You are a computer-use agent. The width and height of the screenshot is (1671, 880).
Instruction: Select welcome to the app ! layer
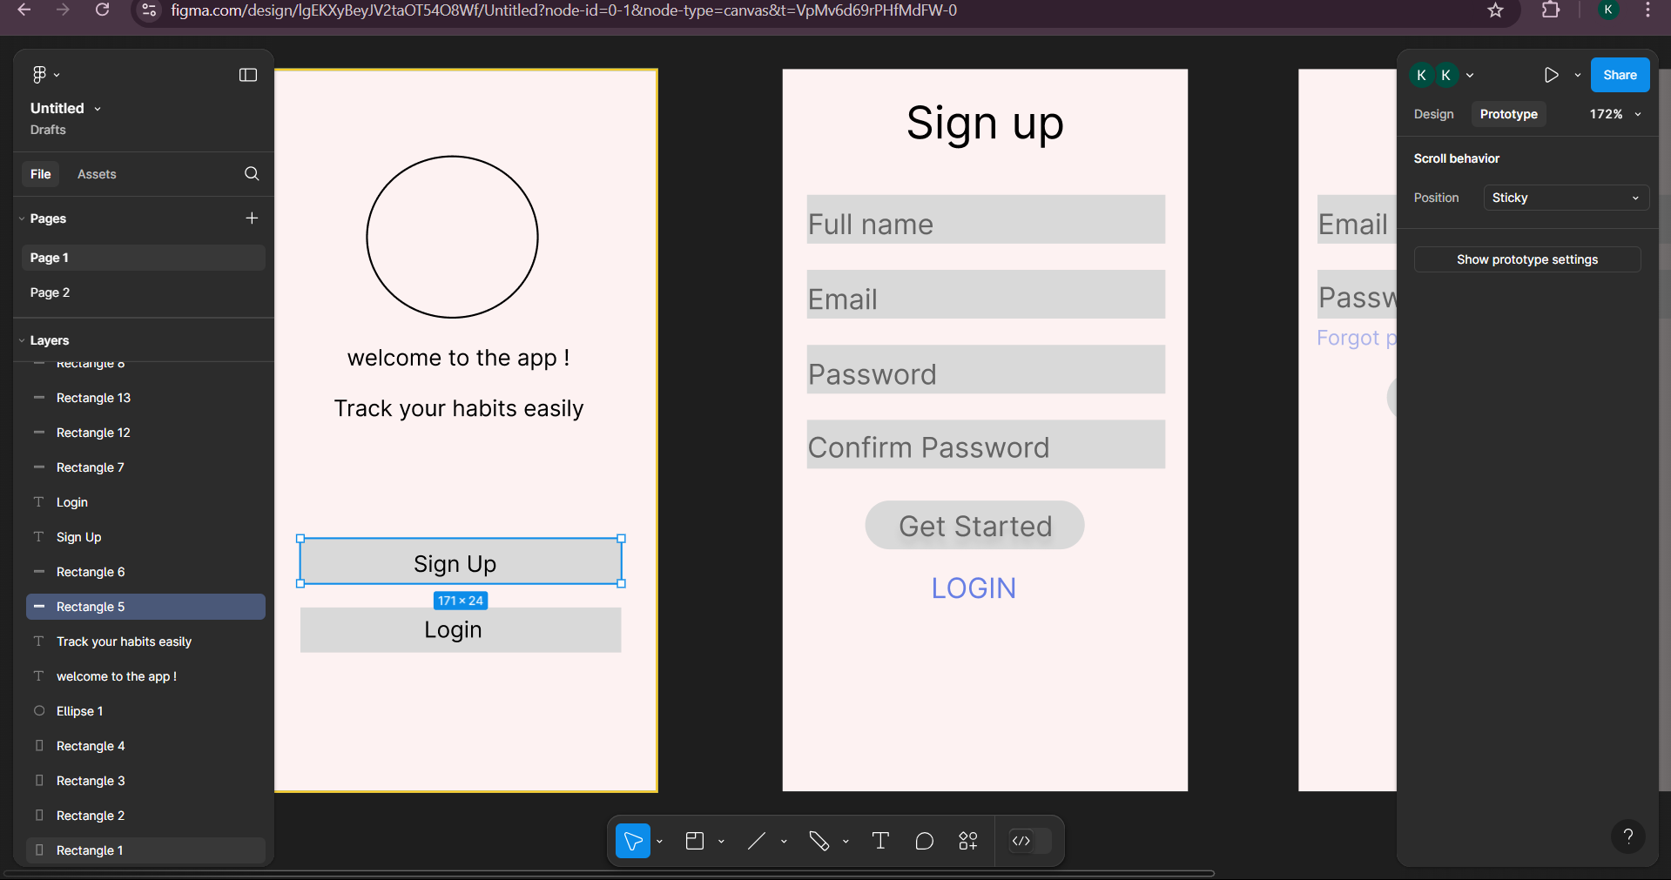(x=145, y=676)
